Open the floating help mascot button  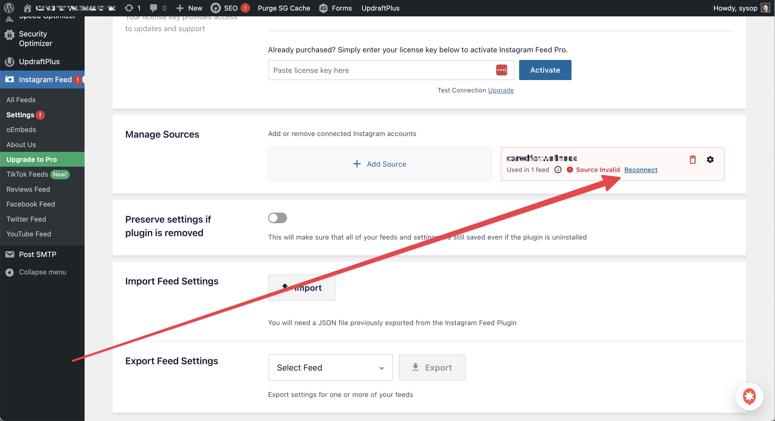749,396
